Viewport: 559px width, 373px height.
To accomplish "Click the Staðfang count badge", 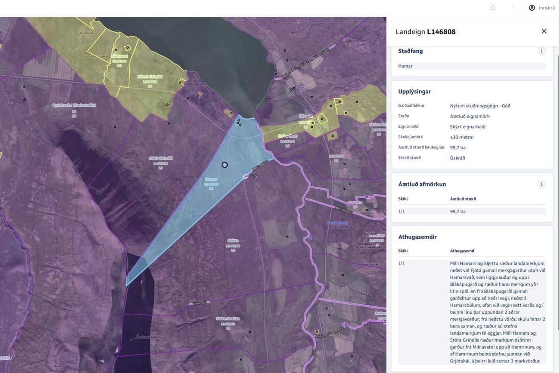I will coord(541,51).
